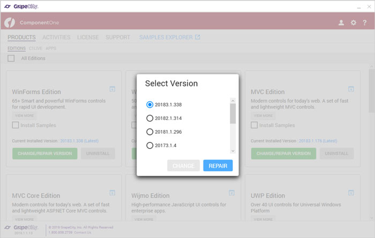375x238 pixels.
Task: Switch to the LICENSE tab
Action: [88, 37]
